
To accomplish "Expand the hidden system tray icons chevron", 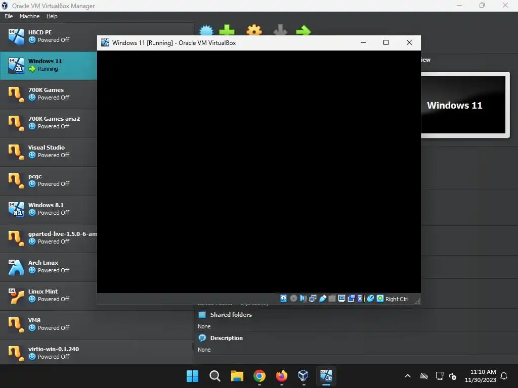I will [x=408, y=376].
